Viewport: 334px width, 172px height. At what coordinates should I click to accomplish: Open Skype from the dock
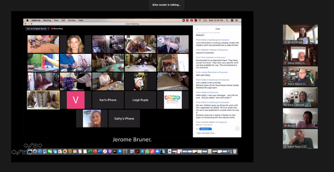(142, 151)
